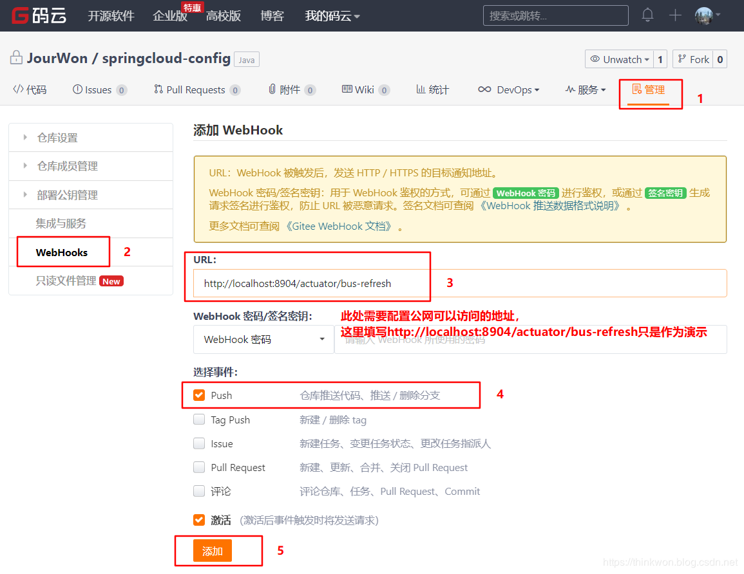Click the 添加 submit button
The height and width of the screenshot is (574, 744).
point(212,551)
